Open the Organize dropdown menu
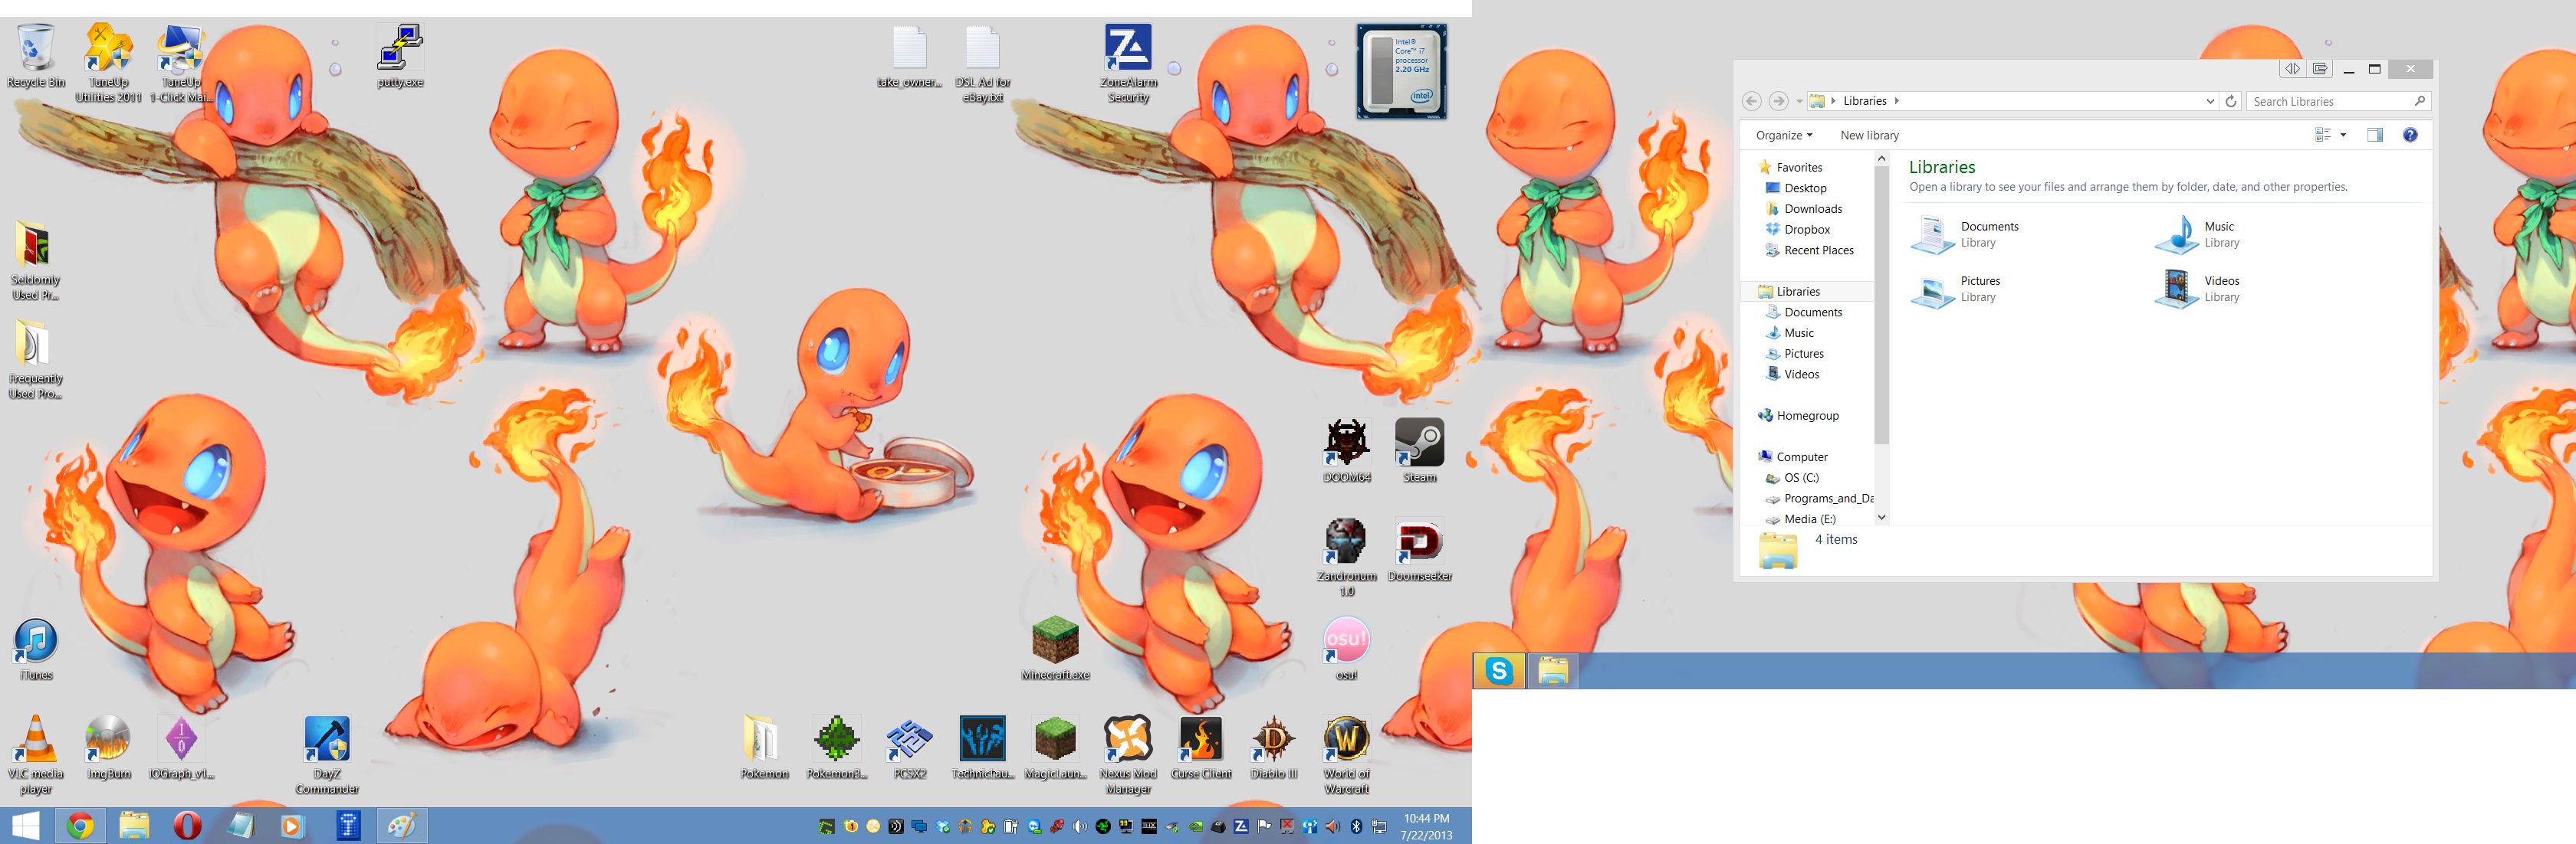Screen dimensions: 2576x844 coord(1783,135)
